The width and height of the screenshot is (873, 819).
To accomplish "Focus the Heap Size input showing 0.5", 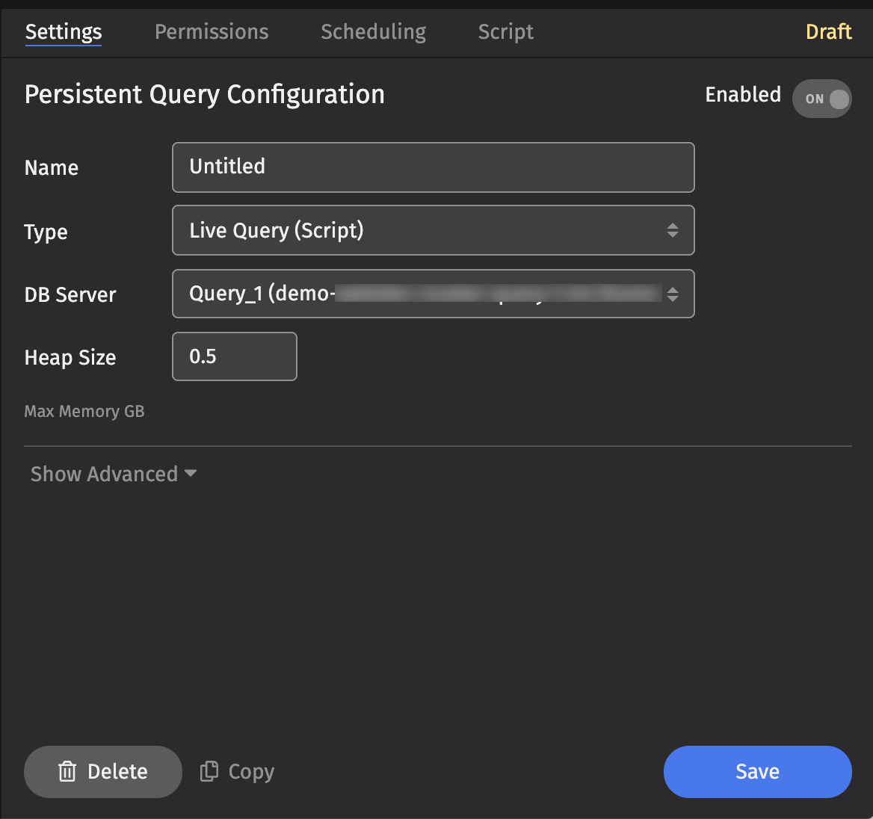I will (x=235, y=356).
